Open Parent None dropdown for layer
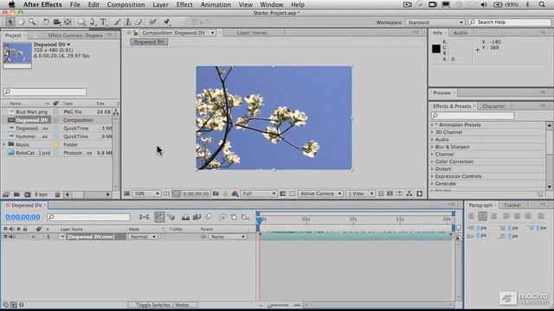The height and width of the screenshot is (311, 554). click(x=228, y=237)
